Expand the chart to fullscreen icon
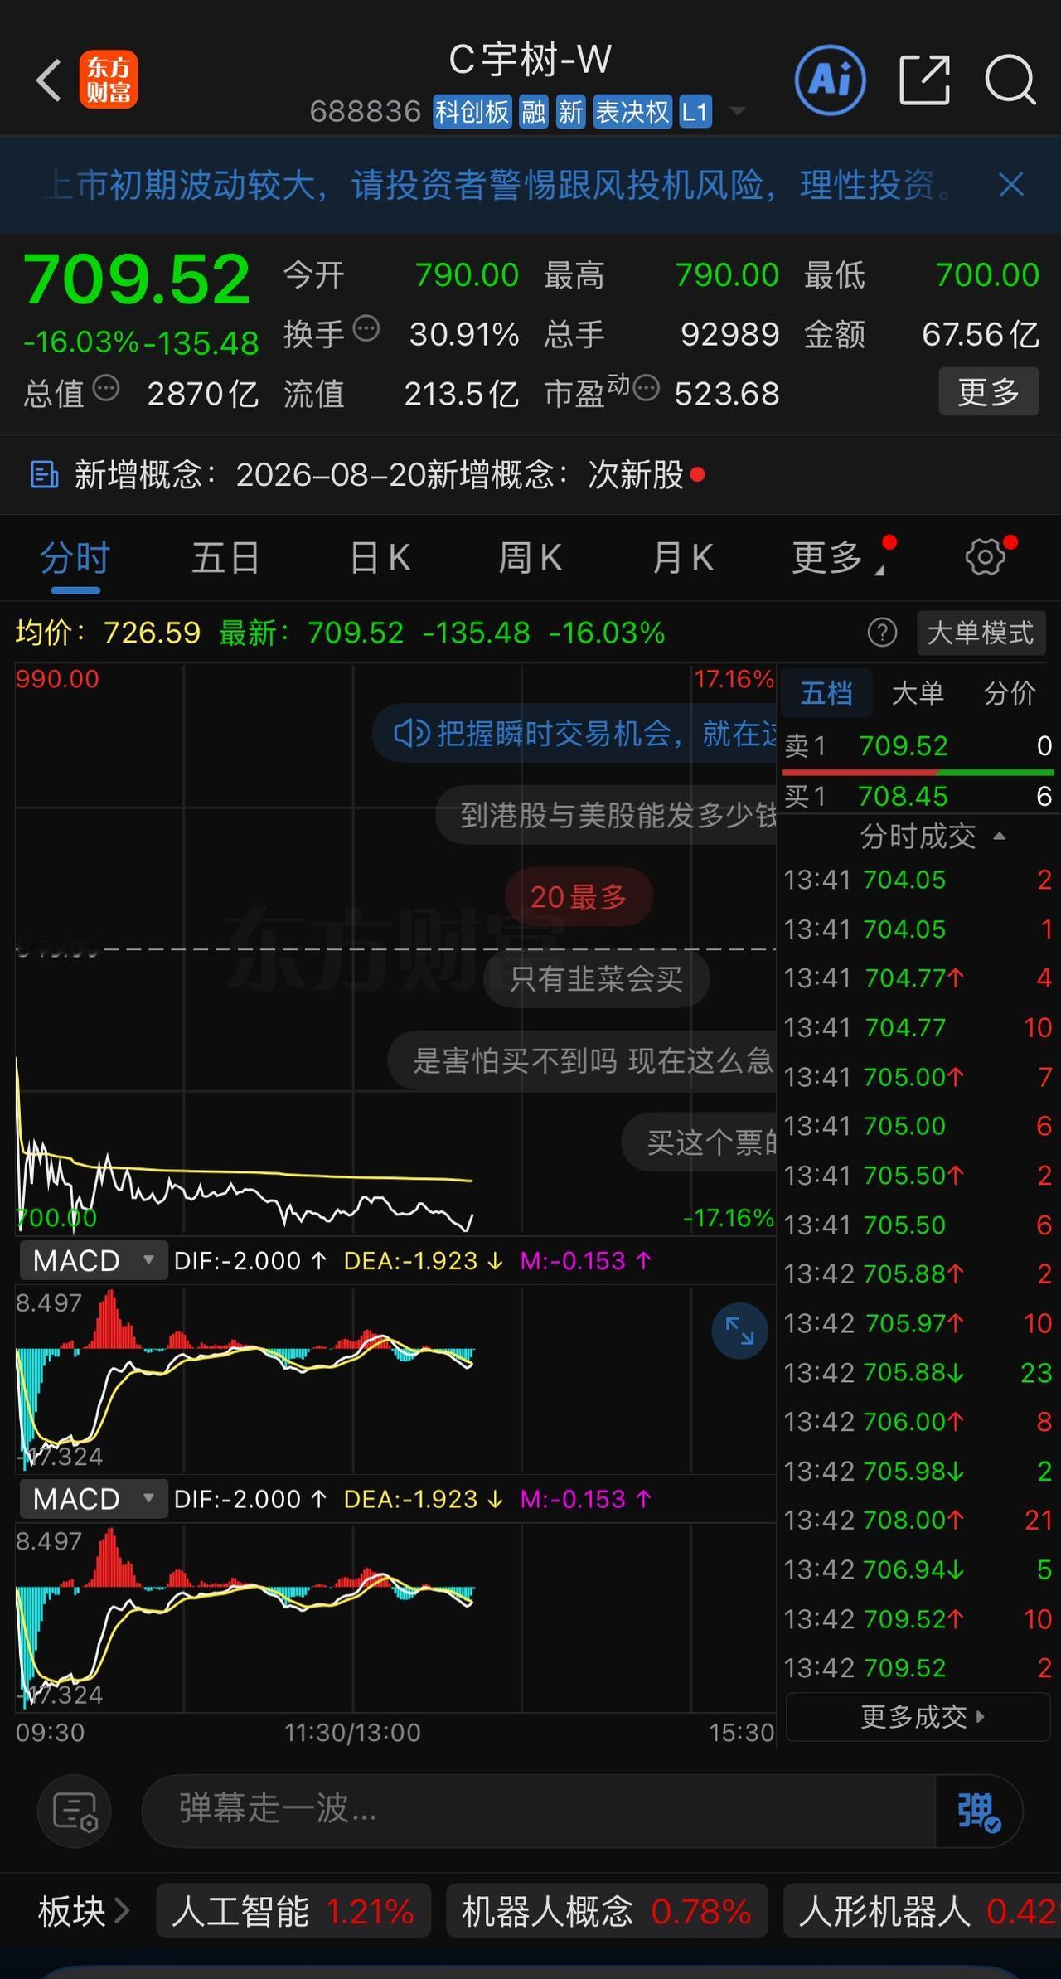The width and height of the screenshot is (1061, 1979). point(739,1331)
